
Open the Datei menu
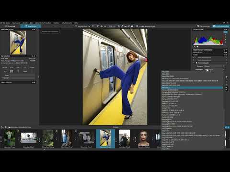coord(8,23)
